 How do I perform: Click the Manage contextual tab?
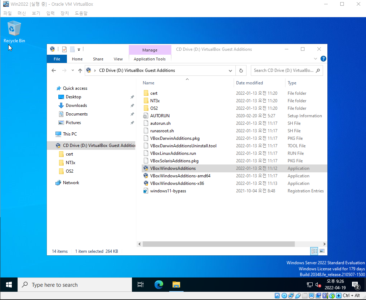tap(150, 50)
